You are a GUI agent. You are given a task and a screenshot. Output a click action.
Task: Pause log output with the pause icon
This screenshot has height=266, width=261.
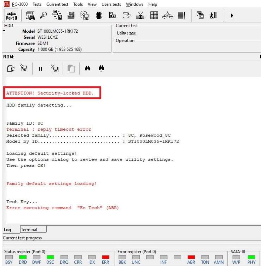tap(40, 69)
